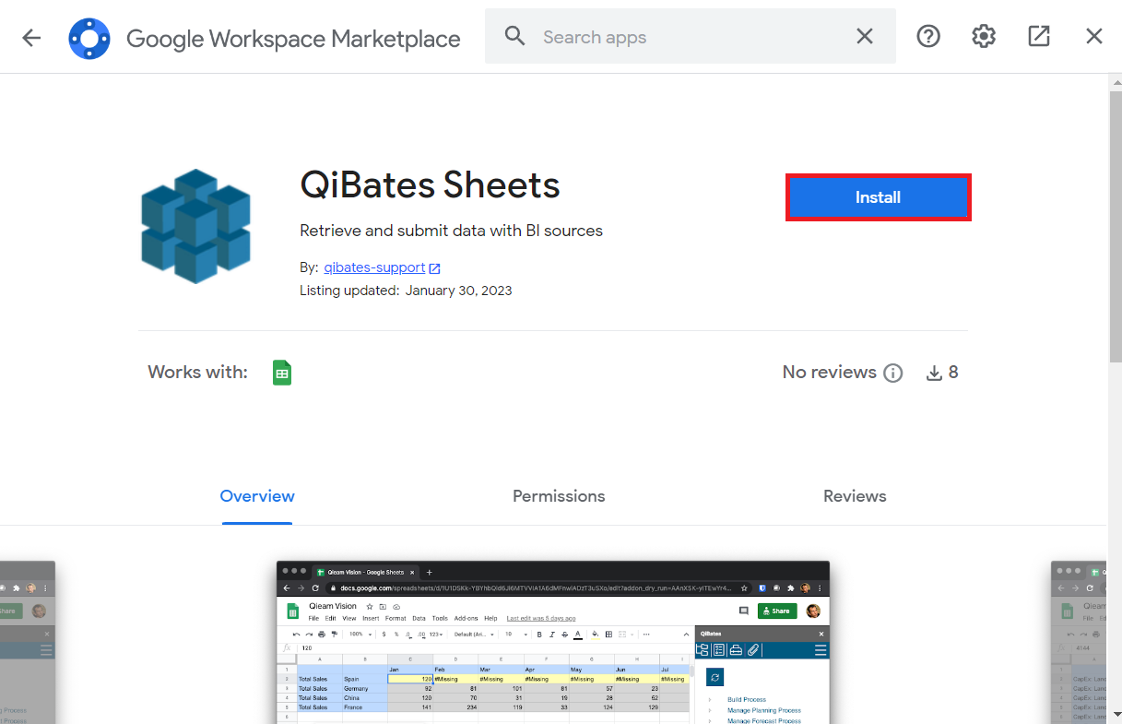Click the download count icon
1122x724 pixels.
pyautogui.click(x=934, y=373)
